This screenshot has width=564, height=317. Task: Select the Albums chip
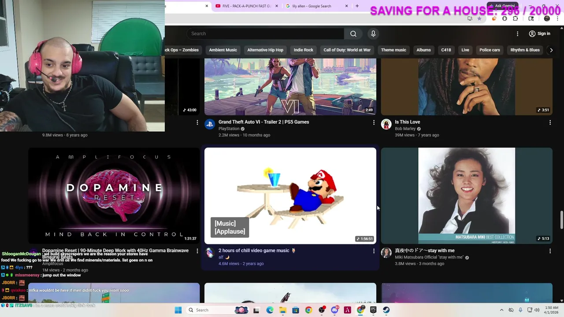click(x=423, y=50)
